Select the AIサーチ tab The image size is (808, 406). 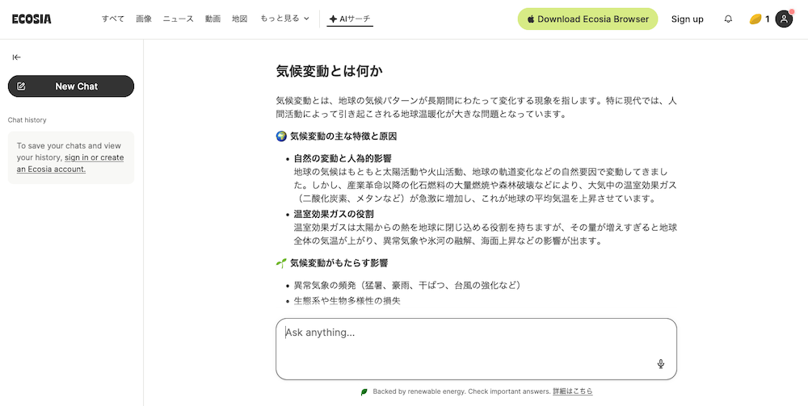point(350,19)
